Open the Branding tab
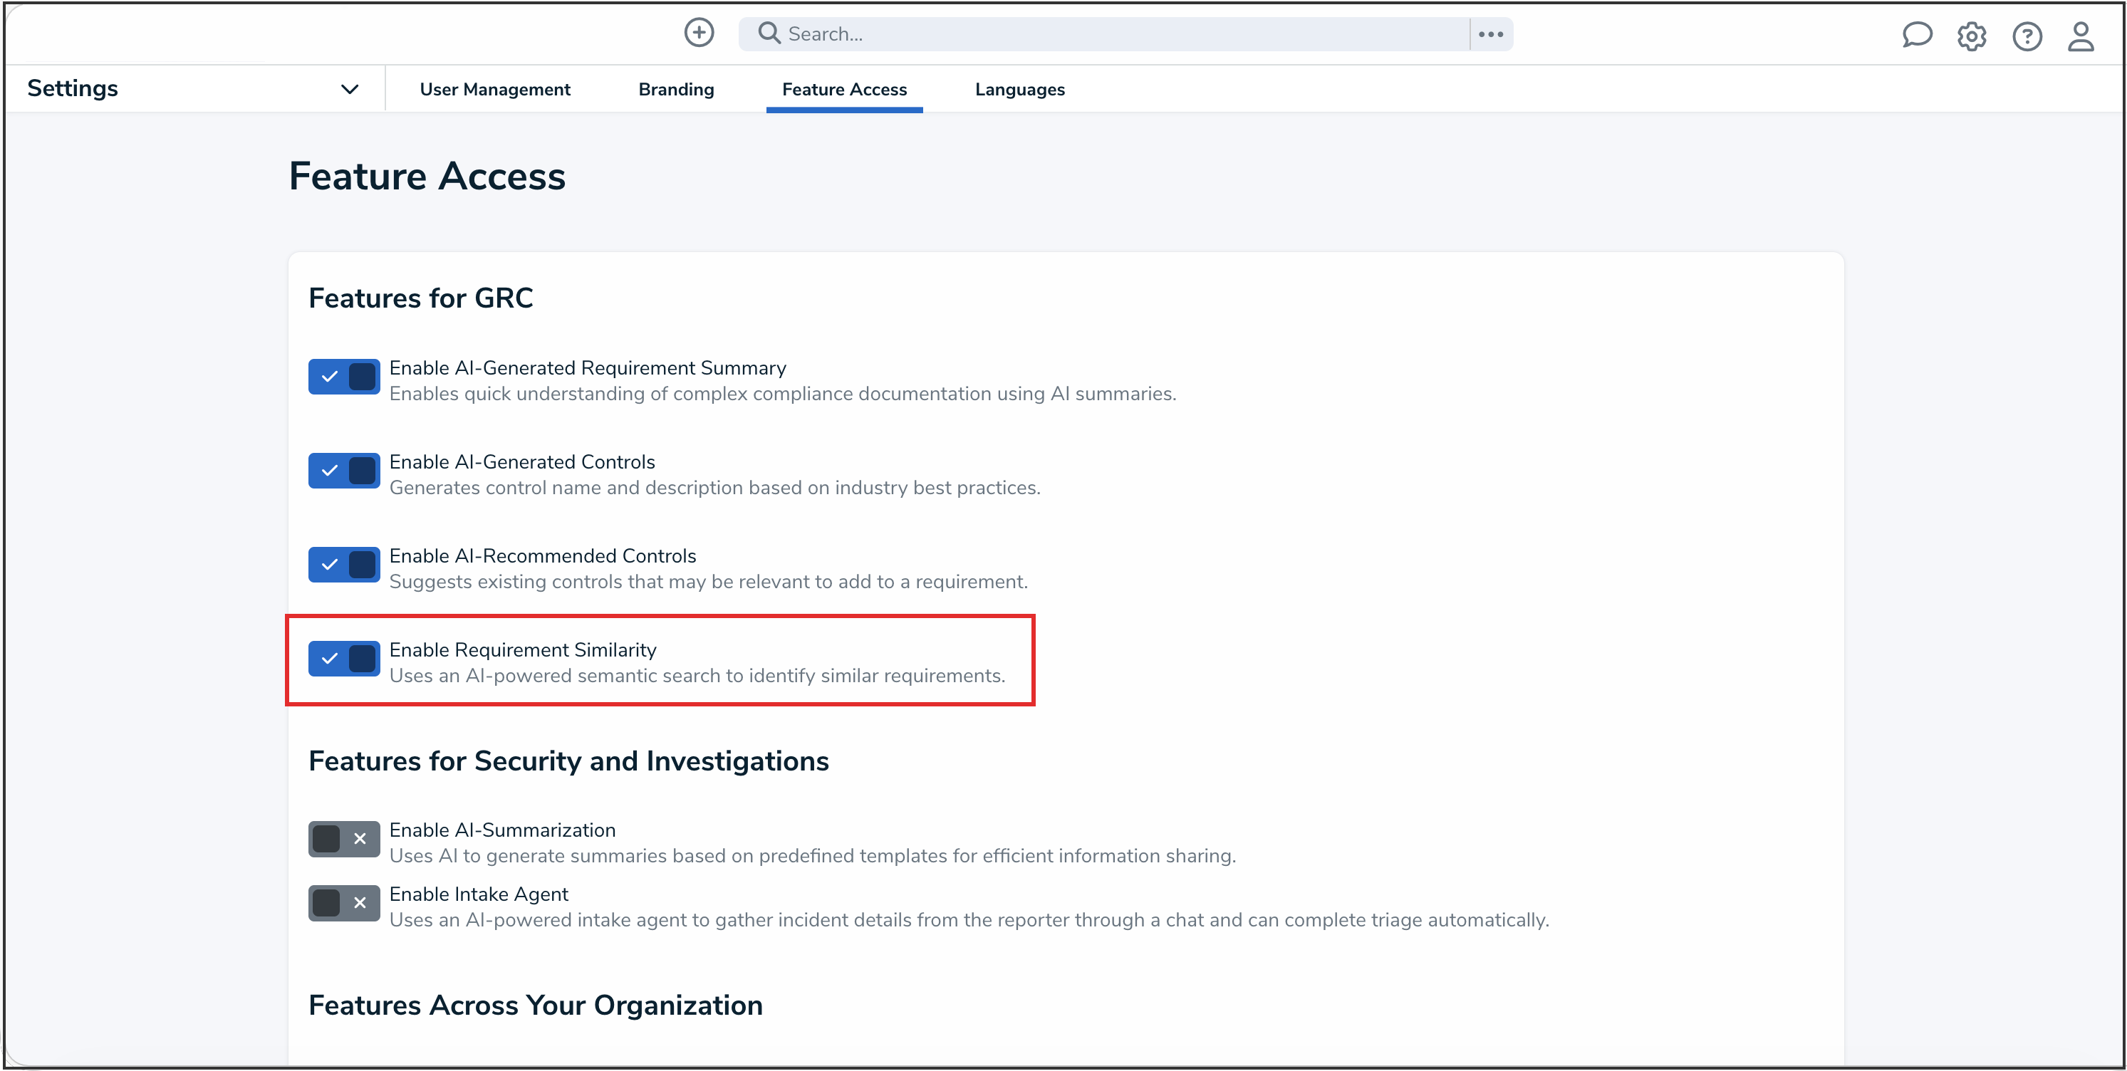Viewport: 2127px width, 1071px height. point(675,89)
